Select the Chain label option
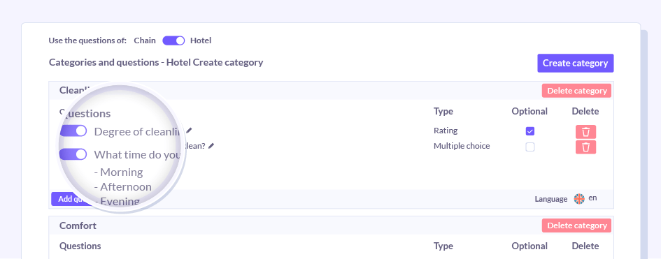This screenshot has width=661, height=259. pos(145,40)
